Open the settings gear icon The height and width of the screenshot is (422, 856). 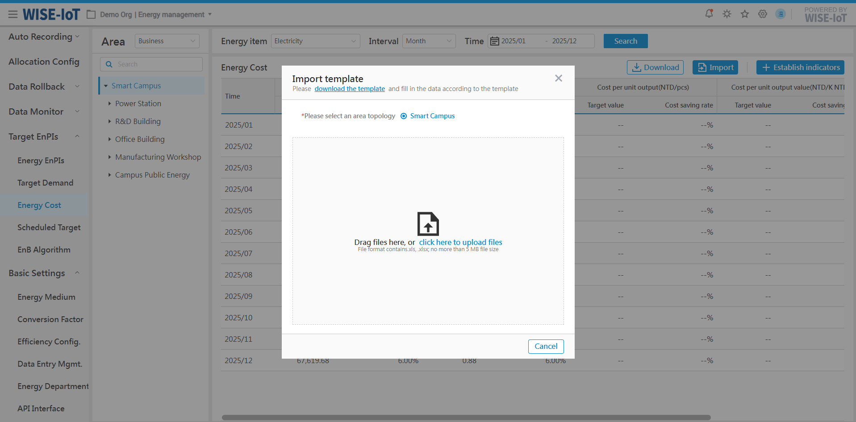763,14
